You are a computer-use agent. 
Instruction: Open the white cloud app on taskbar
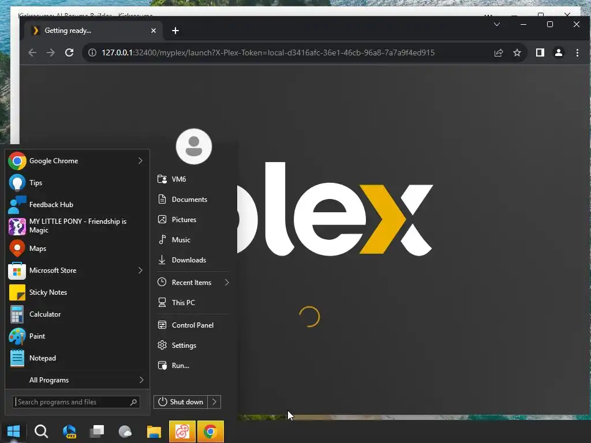[x=125, y=431]
